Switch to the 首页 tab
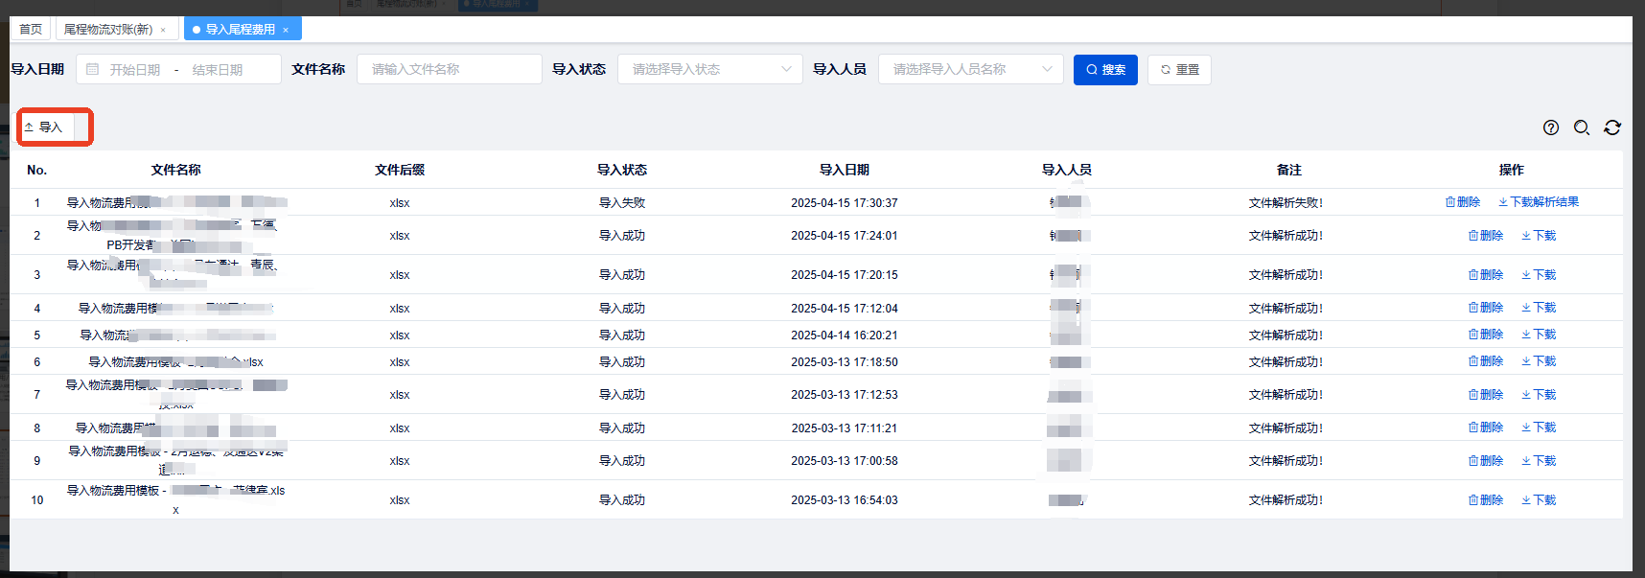The width and height of the screenshot is (1645, 578). [31, 30]
